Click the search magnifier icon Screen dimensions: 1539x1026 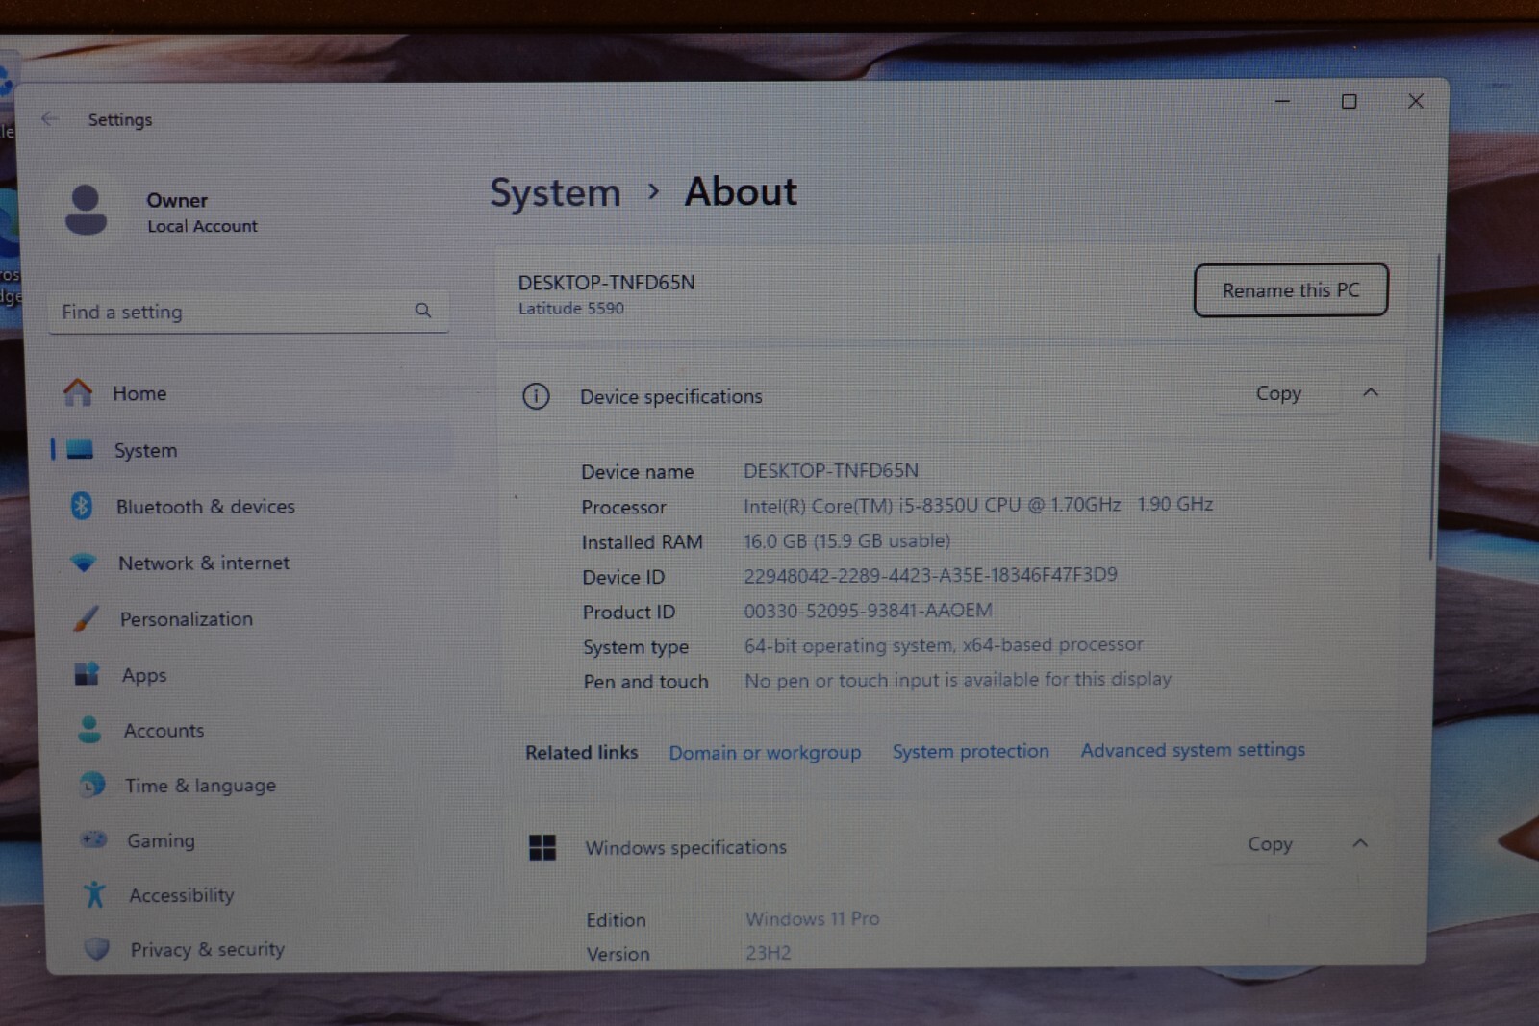[x=423, y=310]
